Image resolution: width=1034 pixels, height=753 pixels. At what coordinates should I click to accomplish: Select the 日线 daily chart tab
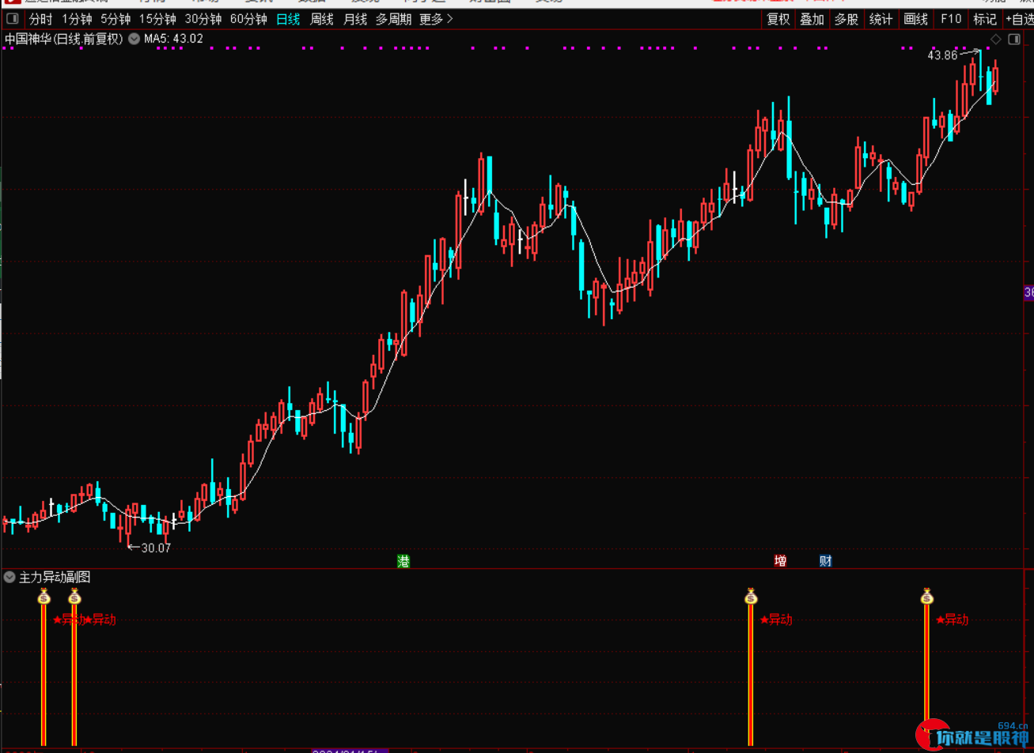[288, 19]
